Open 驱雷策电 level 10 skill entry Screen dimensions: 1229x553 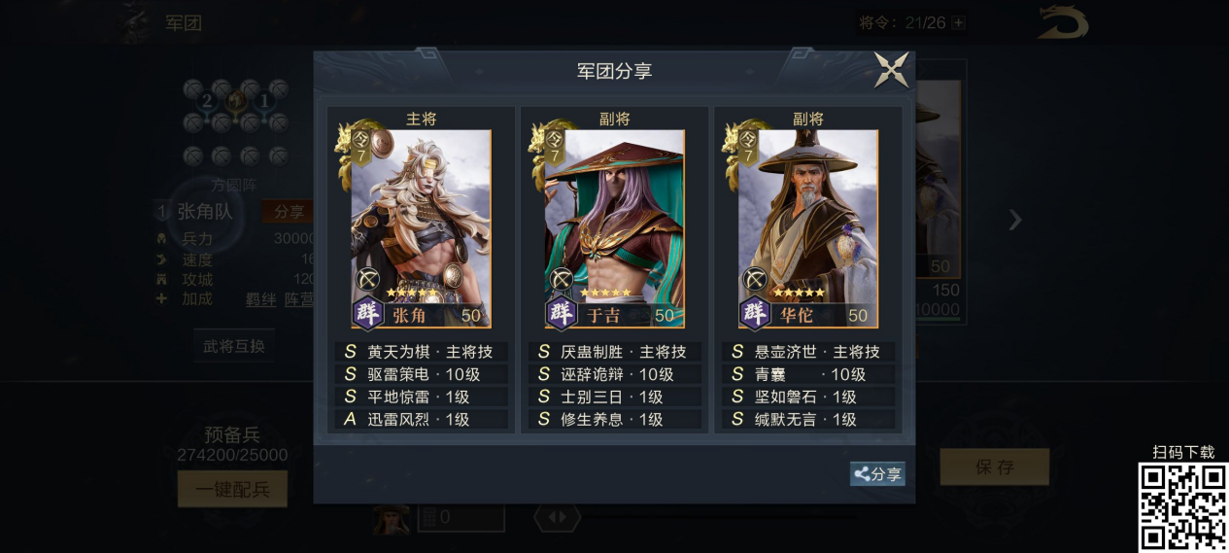coord(421,374)
